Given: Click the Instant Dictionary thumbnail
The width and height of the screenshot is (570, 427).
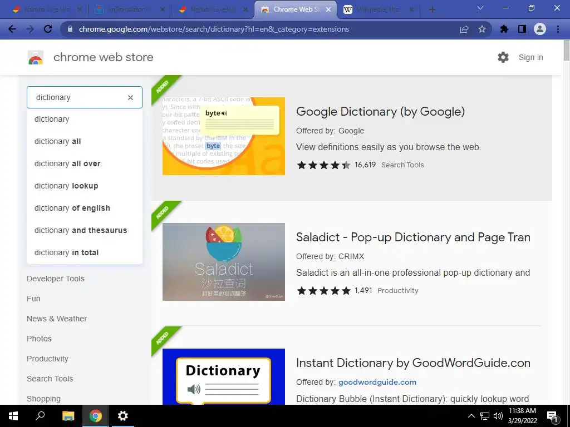Looking at the screenshot, I should tap(224, 376).
